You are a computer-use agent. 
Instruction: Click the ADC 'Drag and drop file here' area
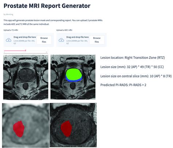(81, 40)
